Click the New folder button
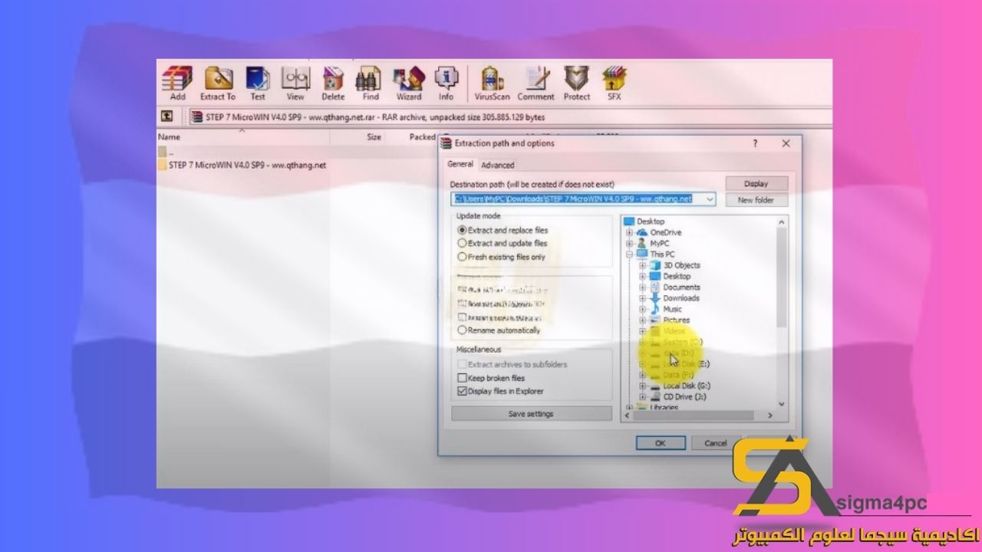 pos(756,200)
